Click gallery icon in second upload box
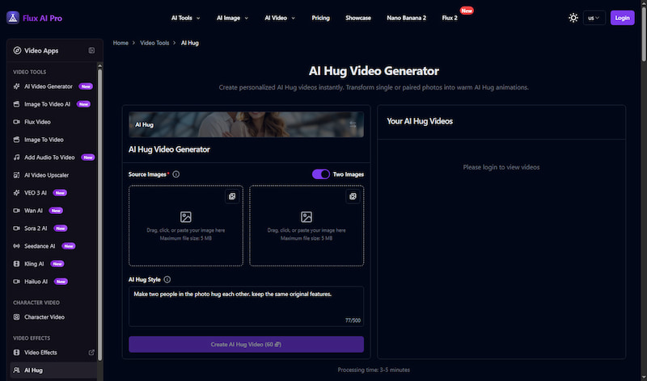647x381 pixels. click(x=353, y=196)
